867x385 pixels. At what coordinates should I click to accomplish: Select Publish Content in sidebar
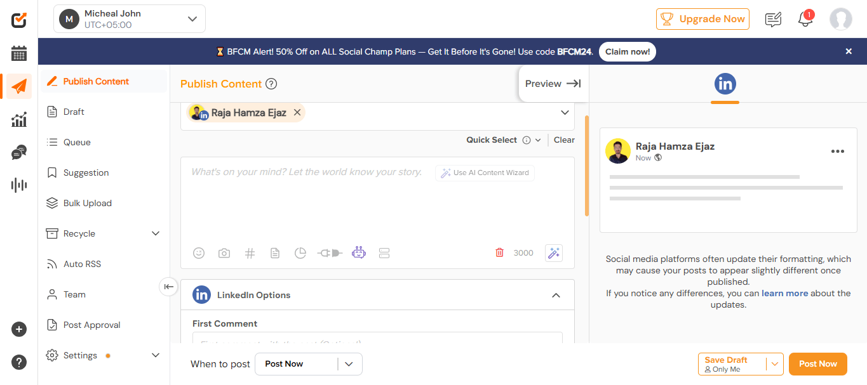[x=104, y=81]
